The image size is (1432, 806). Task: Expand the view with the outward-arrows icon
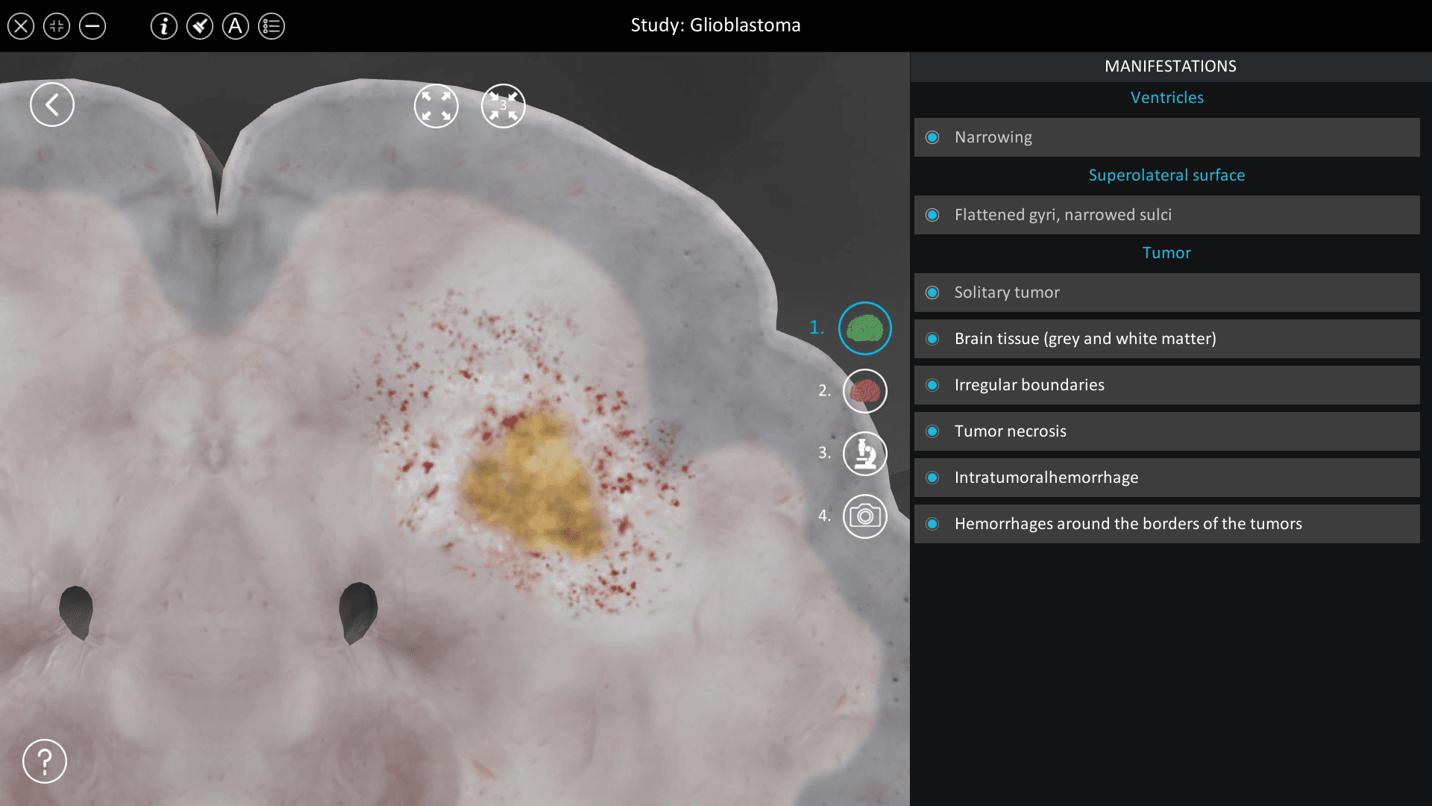pyautogui.click(x=436, y=106)
